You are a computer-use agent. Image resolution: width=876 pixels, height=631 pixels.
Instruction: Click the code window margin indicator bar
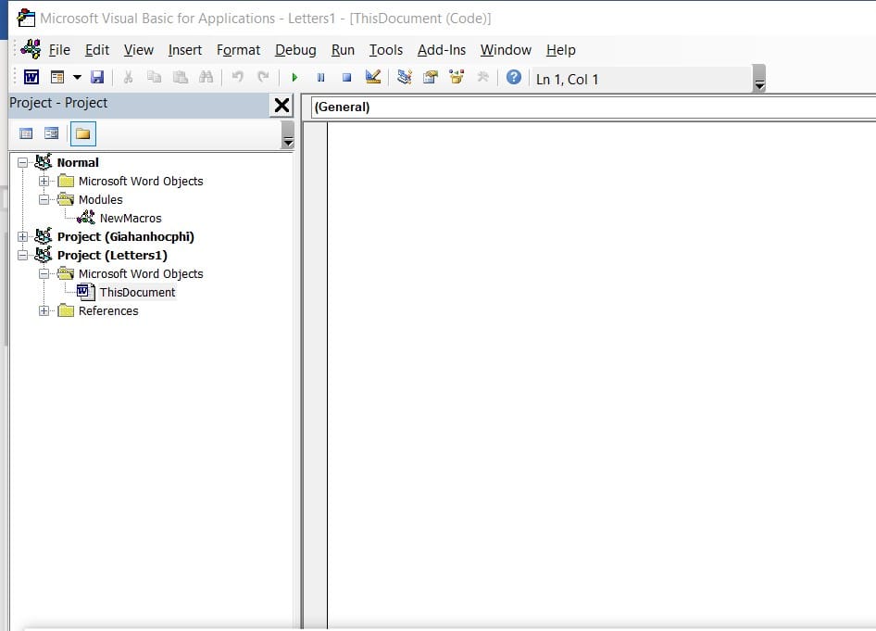(x=315, y=374)
